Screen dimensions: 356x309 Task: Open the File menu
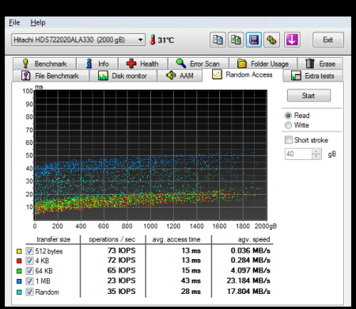pos(14,23)
